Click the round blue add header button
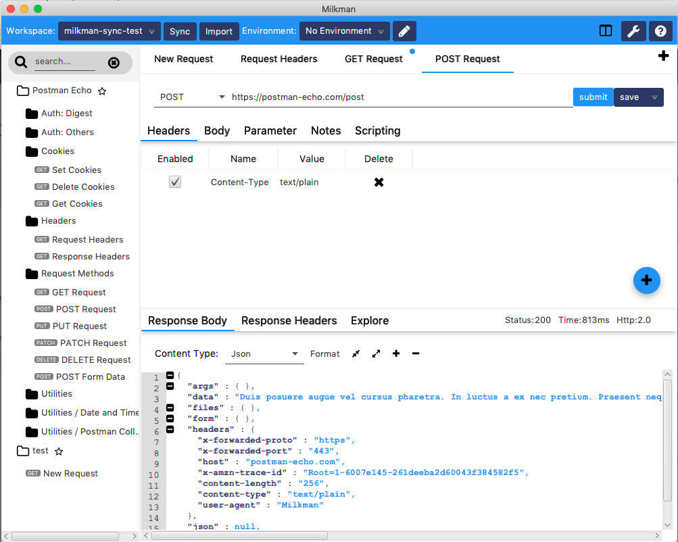The width and height of the screenshot is (678, 542). click(646, 280)
